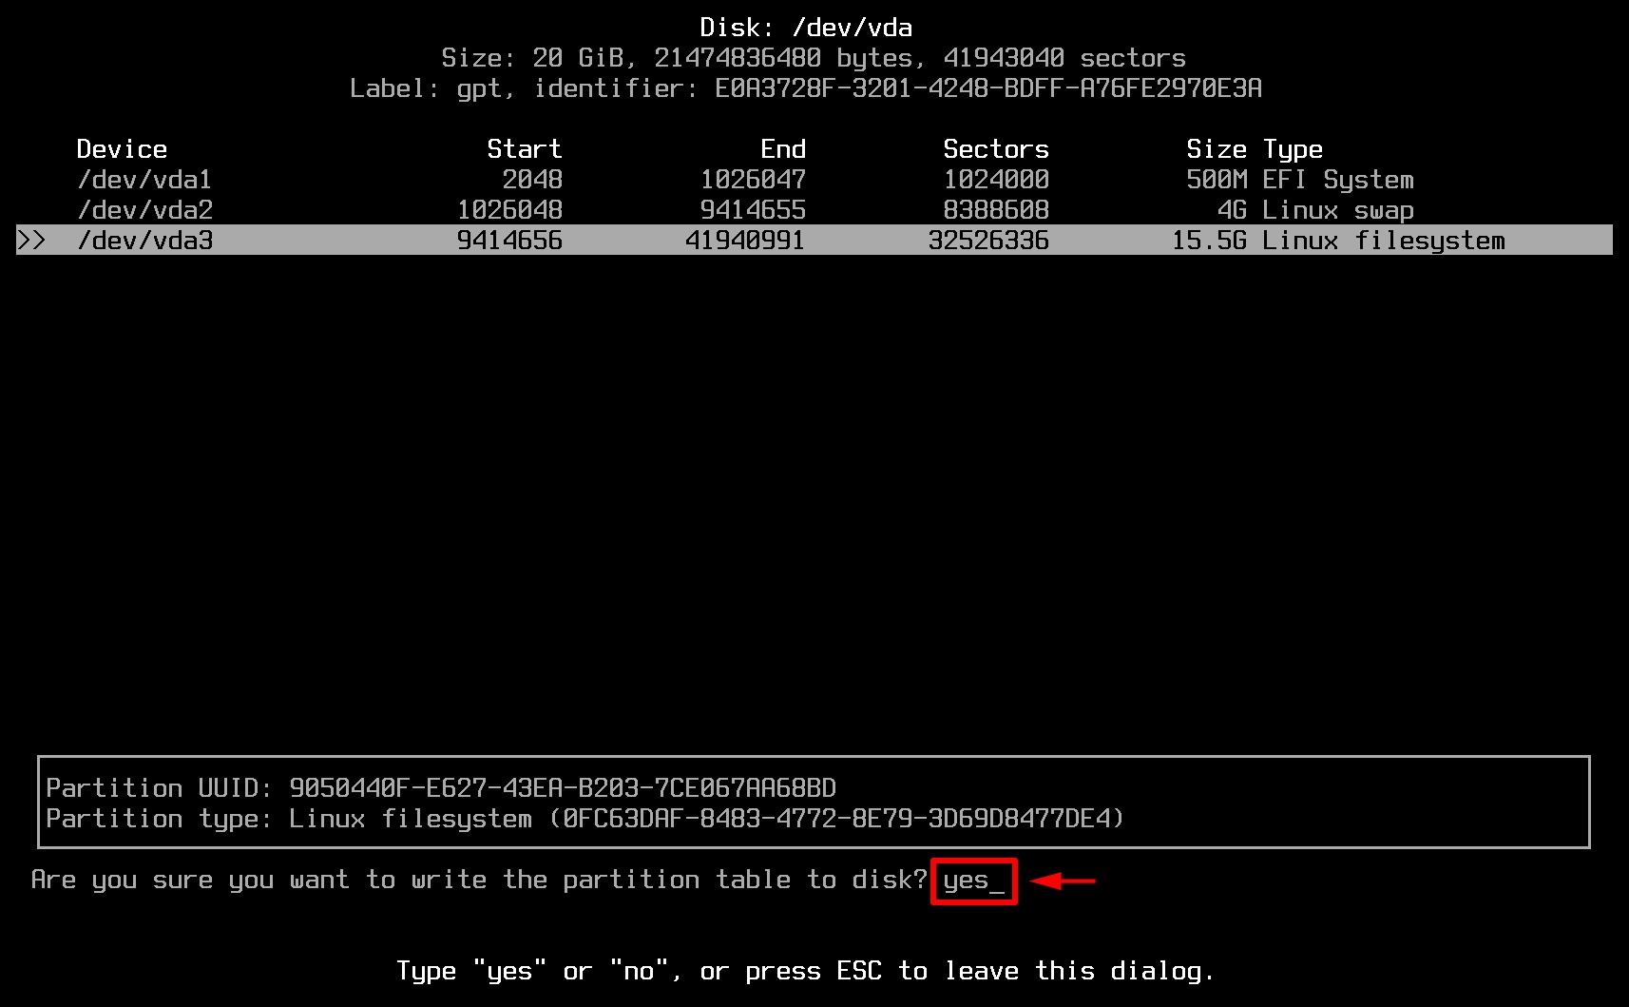This screenshot has height=1007, width=1629.
Task: Select the /dev/vda1 partition row
Action: coord(814,180)
